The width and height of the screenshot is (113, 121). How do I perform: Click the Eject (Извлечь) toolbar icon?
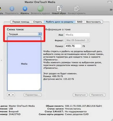pyautogui.click(x=25, y=9)
